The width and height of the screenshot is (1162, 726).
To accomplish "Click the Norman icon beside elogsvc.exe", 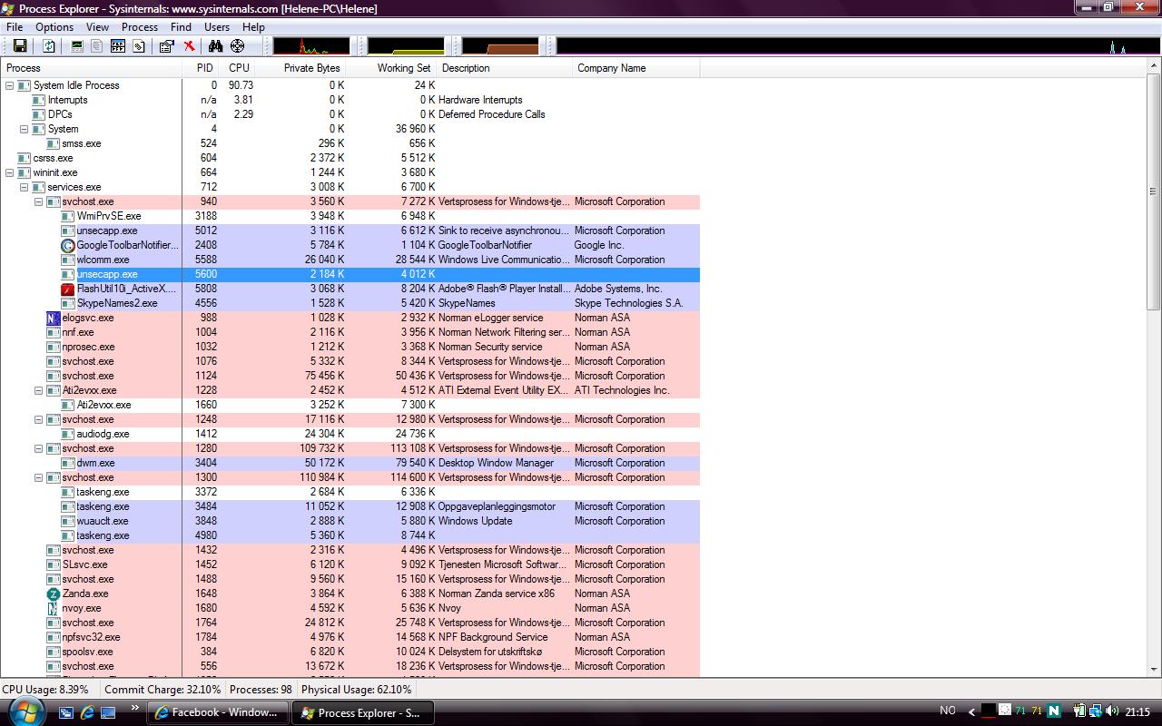I will pos(54,318).
